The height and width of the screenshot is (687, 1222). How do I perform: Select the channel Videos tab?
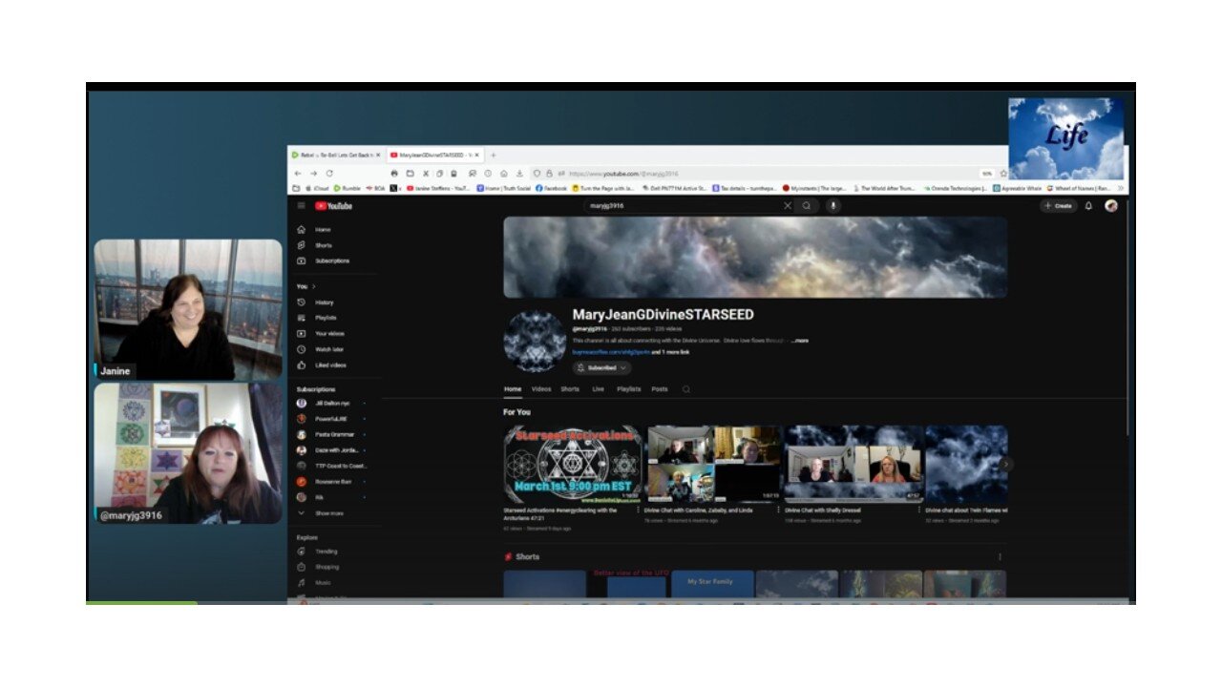click(x=541, y=389)
